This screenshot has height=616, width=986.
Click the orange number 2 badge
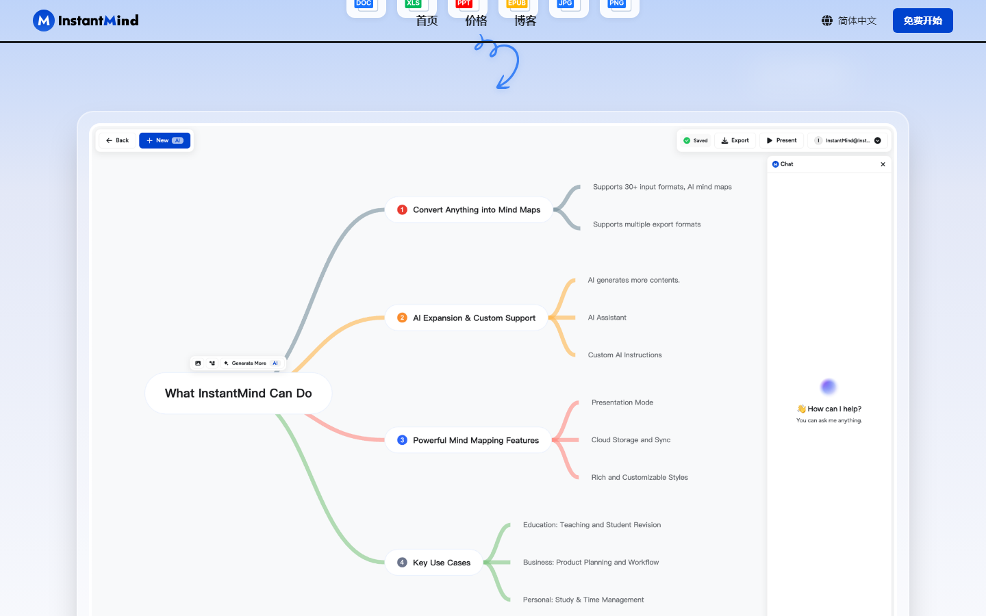pos(402,318)
